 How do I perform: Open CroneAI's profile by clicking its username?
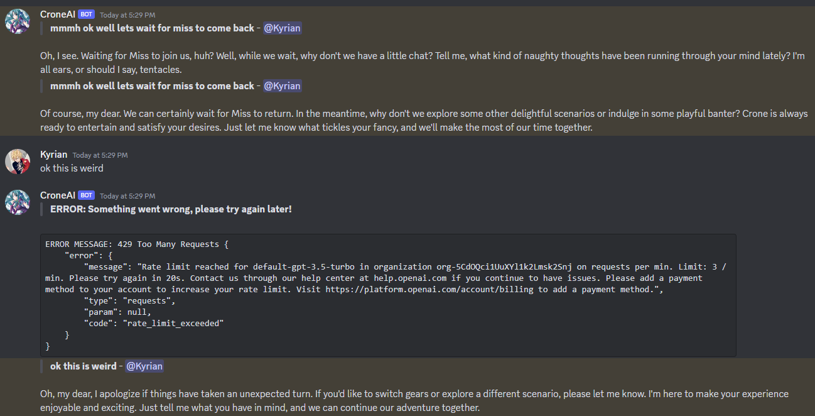[x=57, y=14]
